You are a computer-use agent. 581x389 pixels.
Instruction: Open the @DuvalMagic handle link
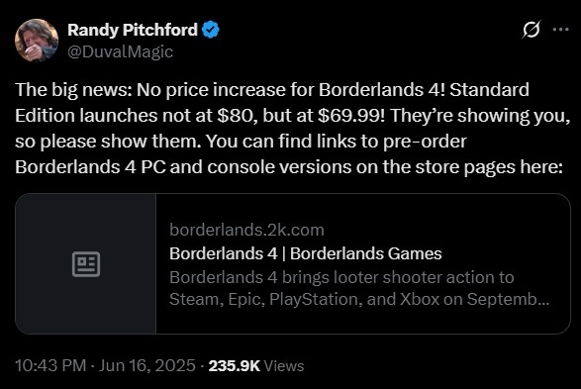(x=120, y=51)
